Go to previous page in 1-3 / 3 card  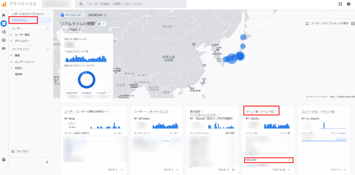pyautogui.click(x=173, y=169)
